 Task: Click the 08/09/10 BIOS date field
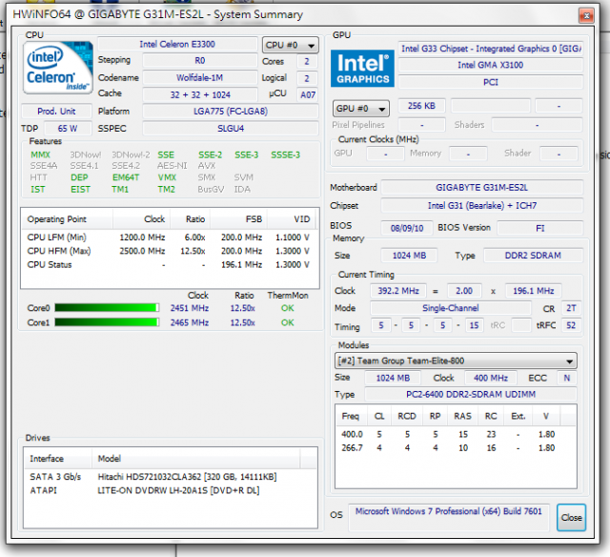point(407,228)
